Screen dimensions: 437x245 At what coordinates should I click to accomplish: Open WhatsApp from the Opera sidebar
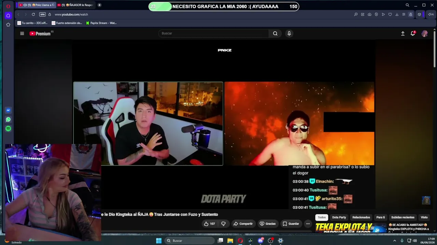click(x=8, y=119)
